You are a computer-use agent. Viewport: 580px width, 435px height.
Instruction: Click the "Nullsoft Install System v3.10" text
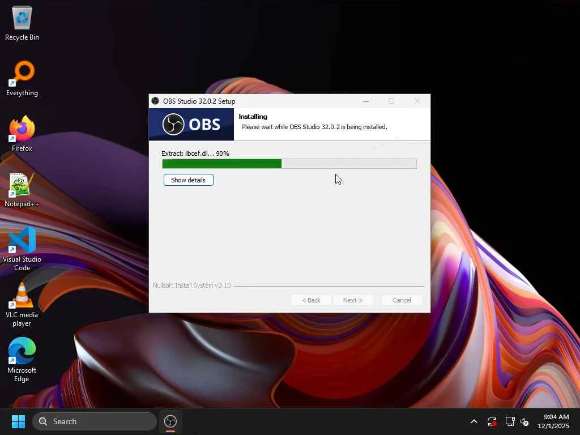(x=191, y=285)
